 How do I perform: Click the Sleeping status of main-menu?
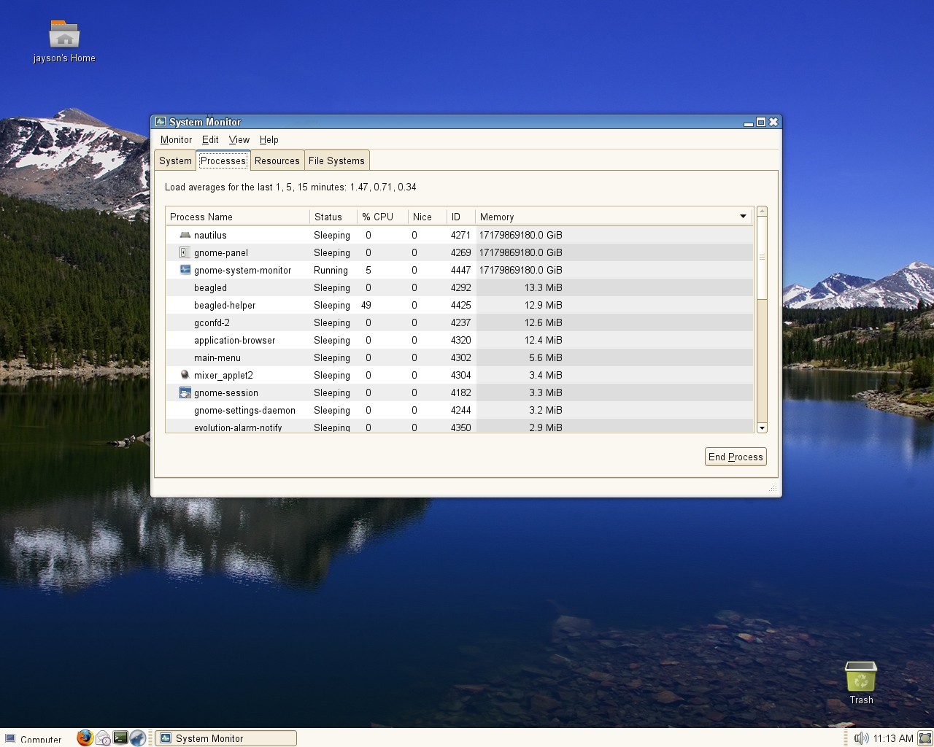332,357
